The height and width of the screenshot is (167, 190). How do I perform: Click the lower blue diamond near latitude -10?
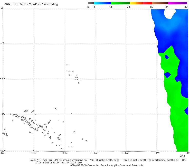click(167, 75)
